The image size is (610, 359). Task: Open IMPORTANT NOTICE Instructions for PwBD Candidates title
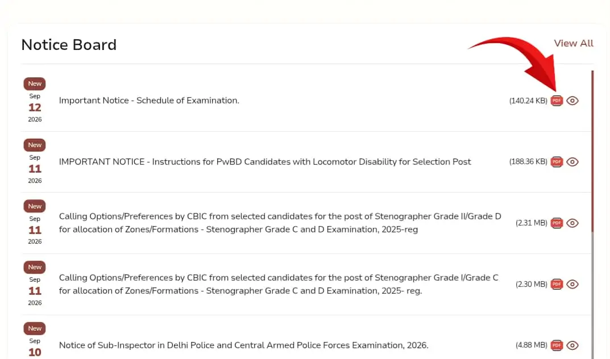pyautogui.click(x=265, y=162)
